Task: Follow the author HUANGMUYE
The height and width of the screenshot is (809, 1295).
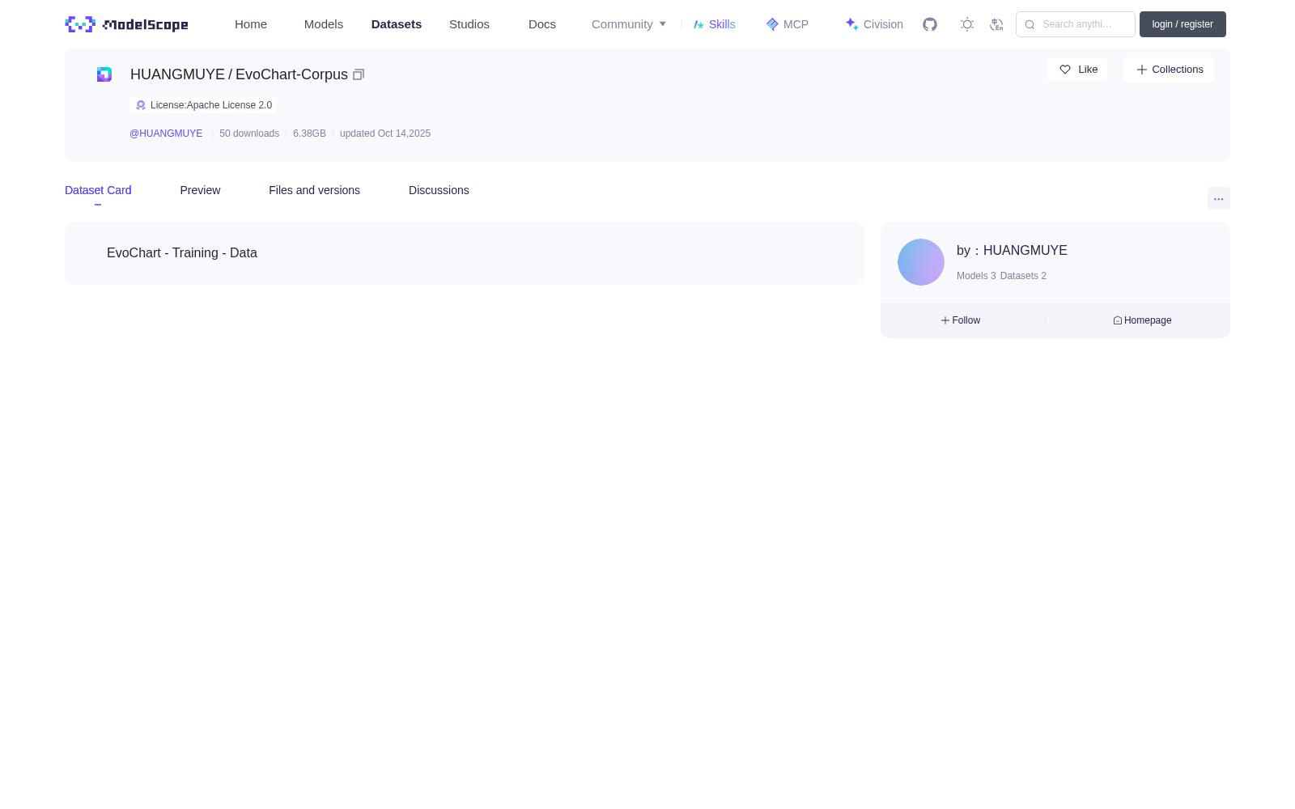Action: [x=961, y=320]
